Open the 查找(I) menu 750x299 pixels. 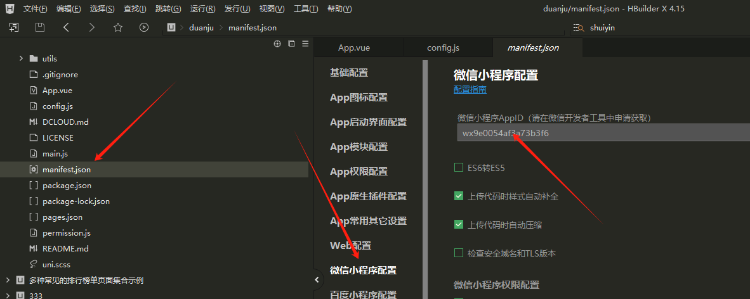135,9
